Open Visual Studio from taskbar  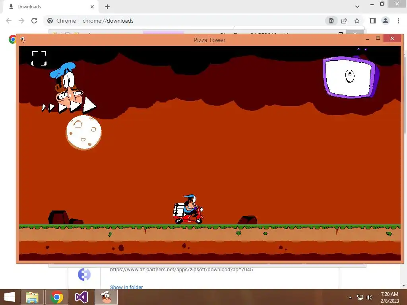81,297
